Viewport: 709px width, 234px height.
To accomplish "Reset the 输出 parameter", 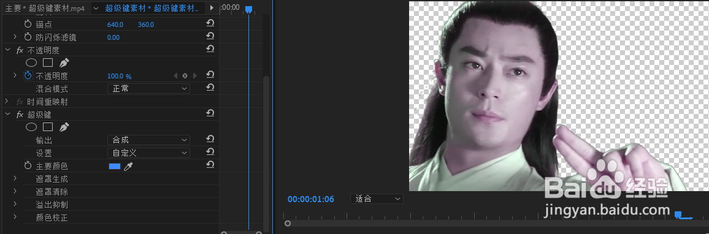I will [x=210, y=138].
